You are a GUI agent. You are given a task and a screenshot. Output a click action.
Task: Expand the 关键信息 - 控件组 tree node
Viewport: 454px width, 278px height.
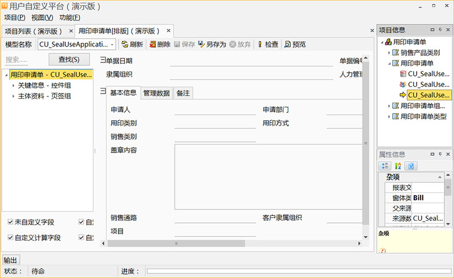point(14,85)
